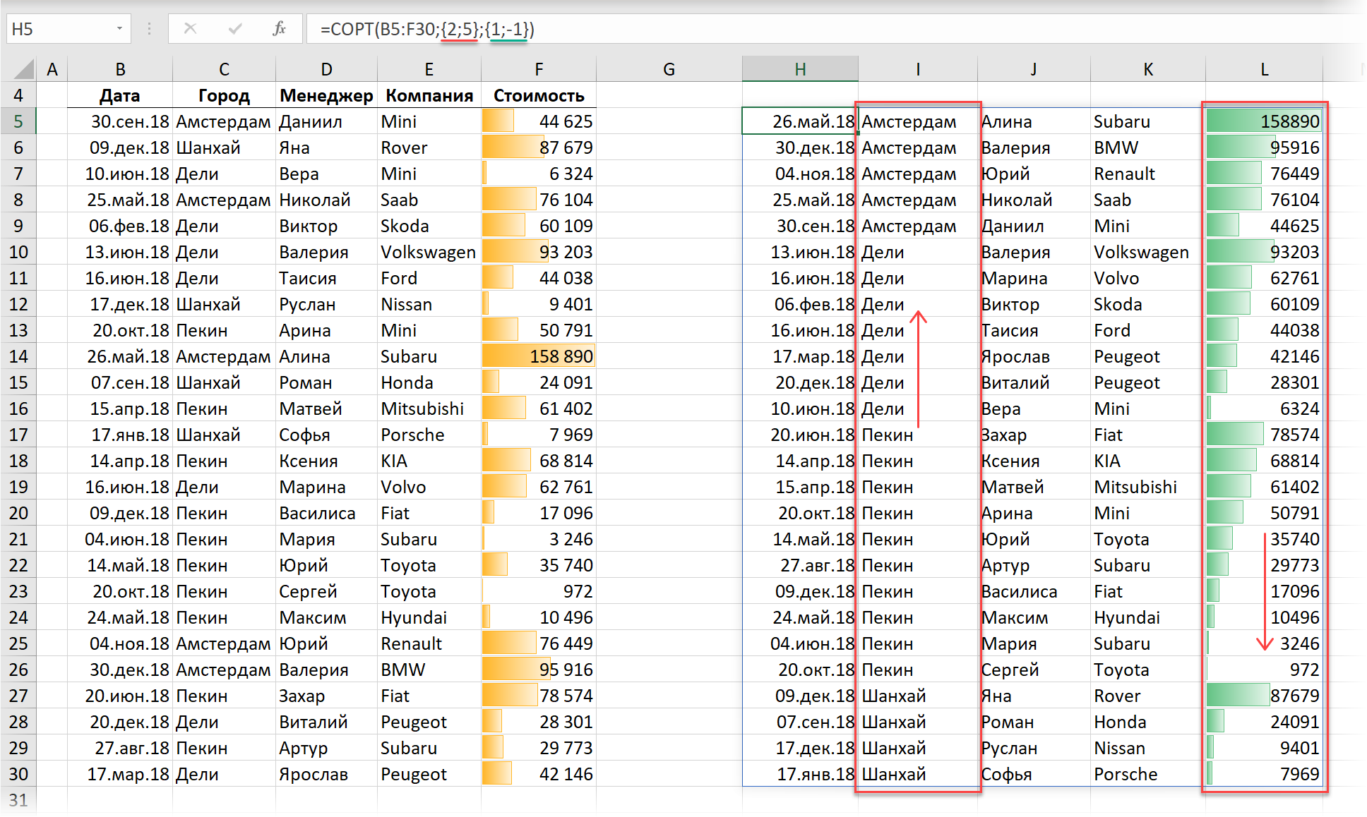Select column D header

326,69
